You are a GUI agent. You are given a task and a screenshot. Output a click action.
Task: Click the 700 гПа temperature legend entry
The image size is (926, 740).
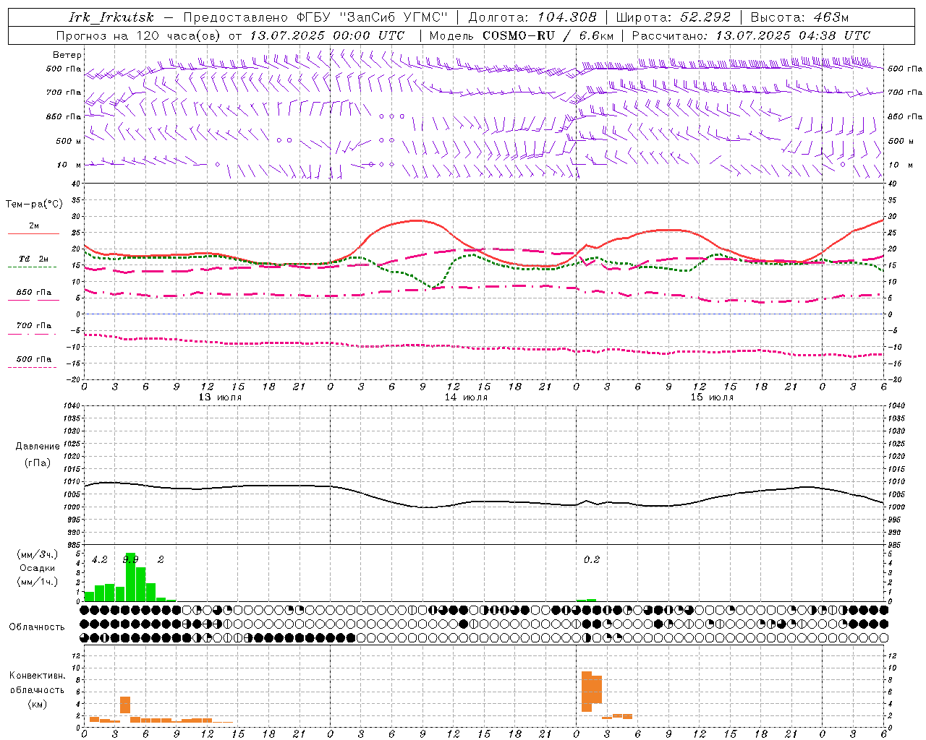(x=33, y=328)
